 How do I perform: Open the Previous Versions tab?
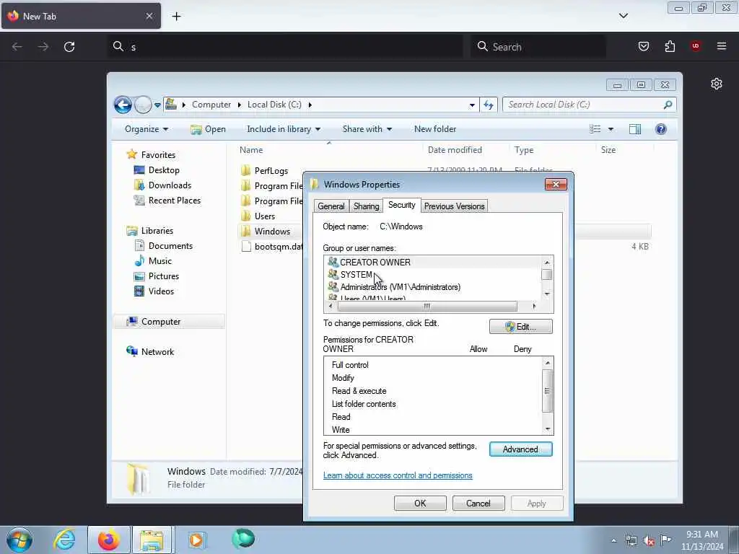click(x=454, y=206)
